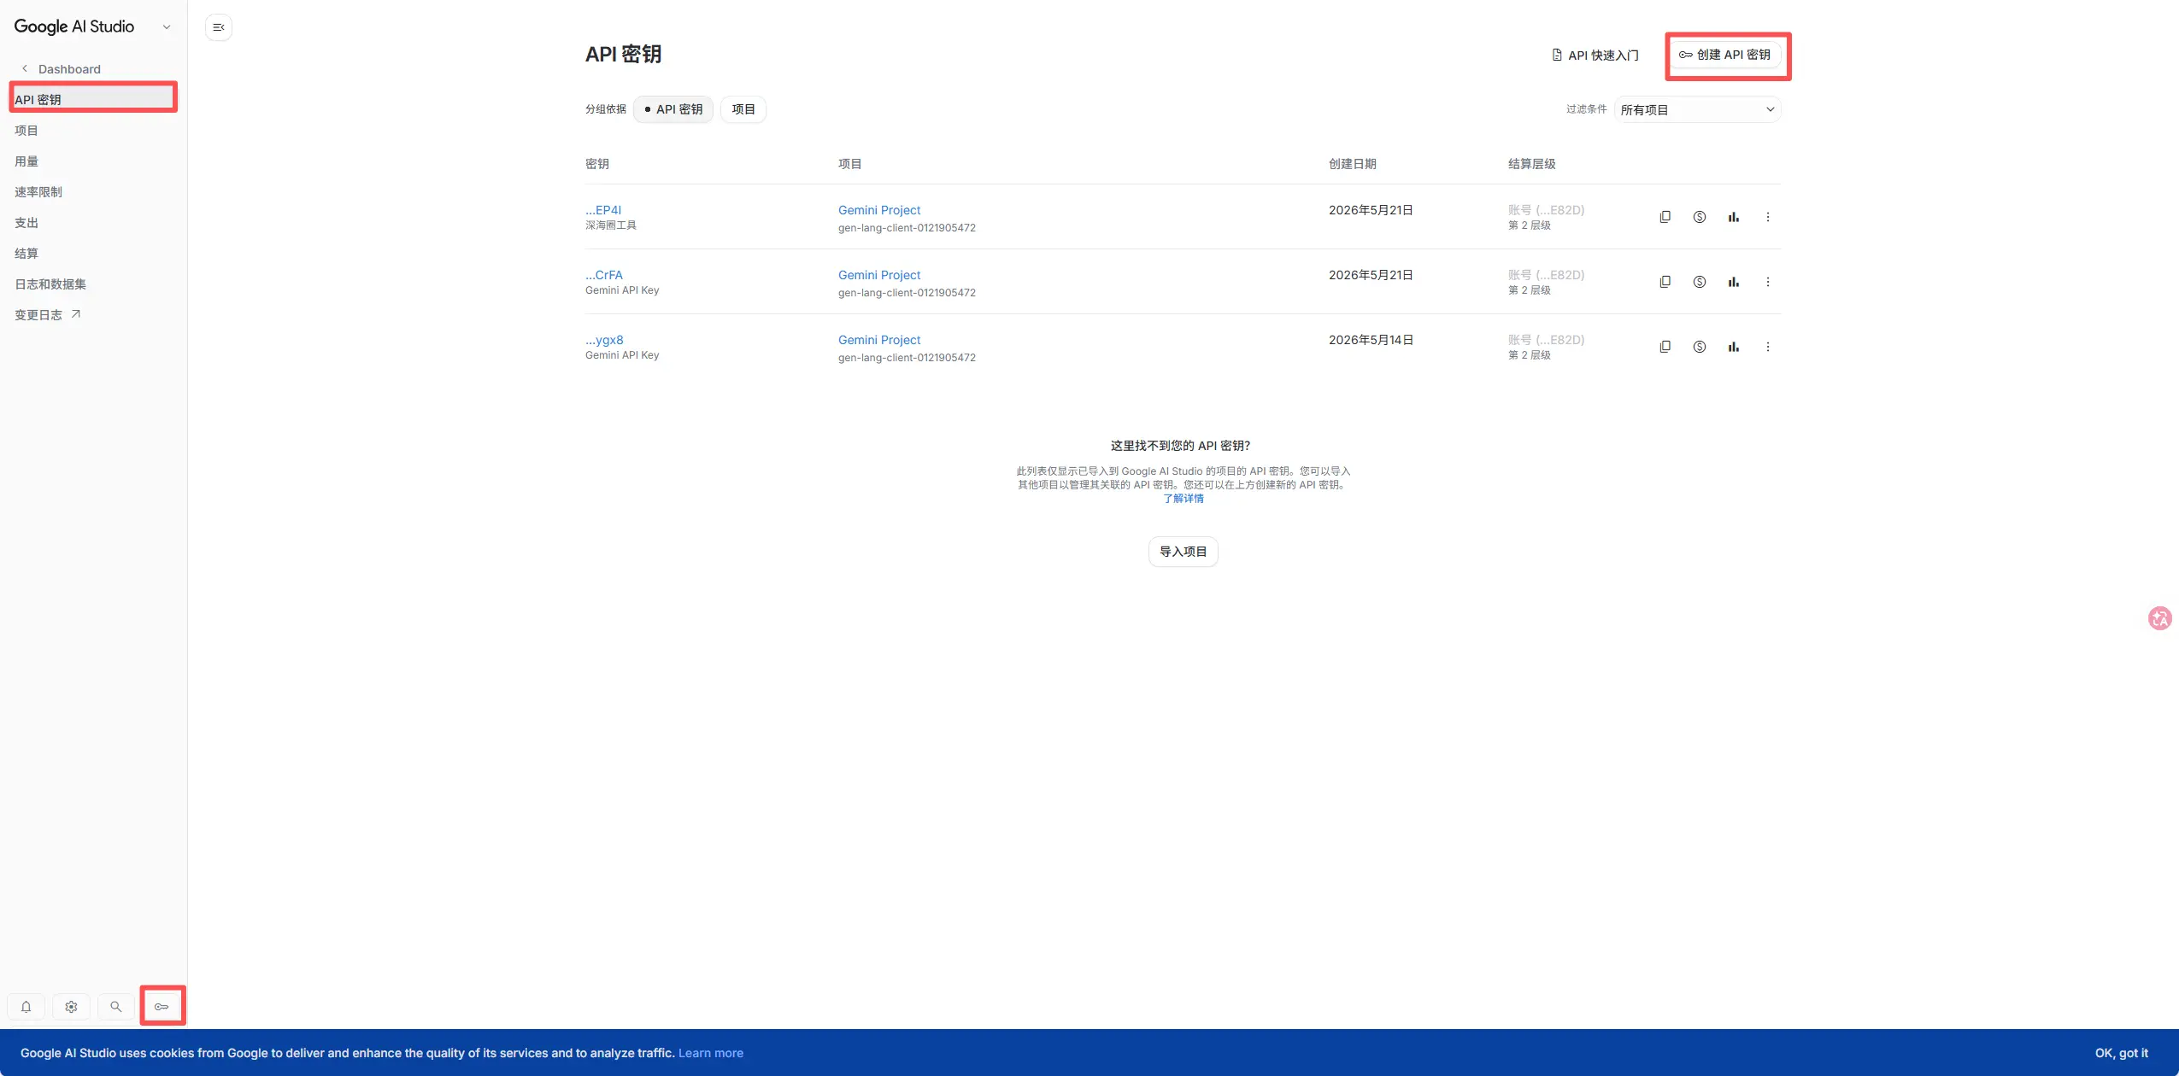
Task: Open Learn more in cookie banner
Action: point(711,1053)
